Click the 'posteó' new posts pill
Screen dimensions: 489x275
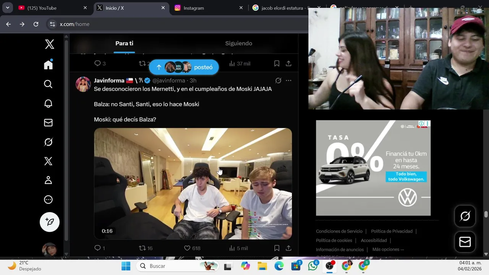[184, 67]
